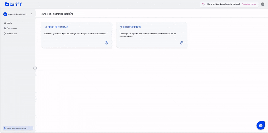Open the user profile avatar

pyautogui.click(x=263, y=4)
